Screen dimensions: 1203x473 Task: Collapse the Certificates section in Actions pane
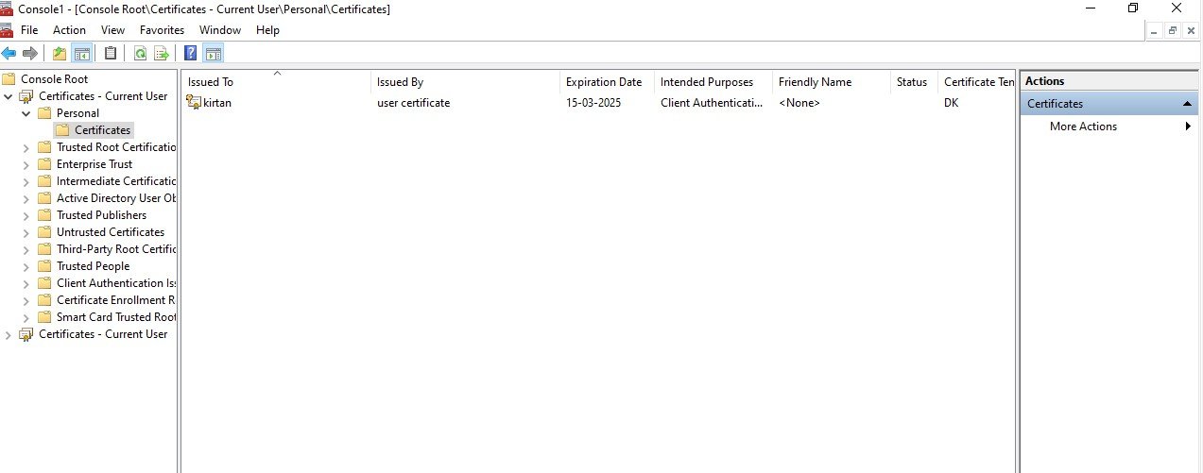pyautogui.click(x=1187, y=104)
